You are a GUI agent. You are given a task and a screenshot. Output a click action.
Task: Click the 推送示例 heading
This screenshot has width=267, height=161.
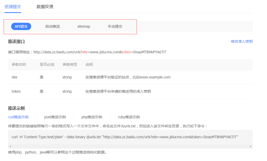pos(16,108)
